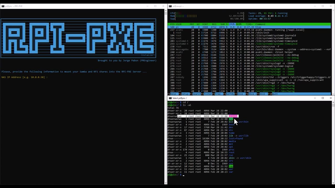This screenshot has height=188, width=335.
Task: Click the 'lost+found' directory name
Action: point(236,138)
